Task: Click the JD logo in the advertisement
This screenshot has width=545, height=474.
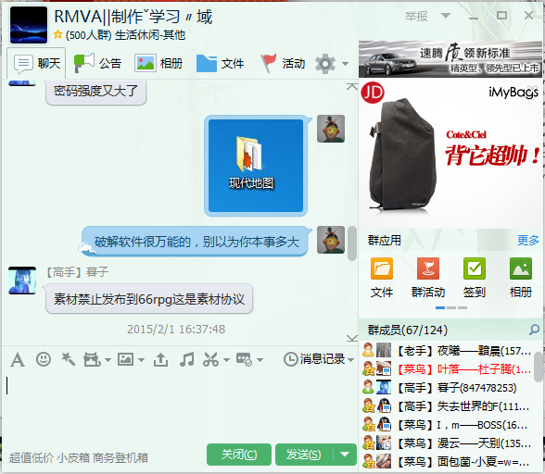Action: (373, 93)
